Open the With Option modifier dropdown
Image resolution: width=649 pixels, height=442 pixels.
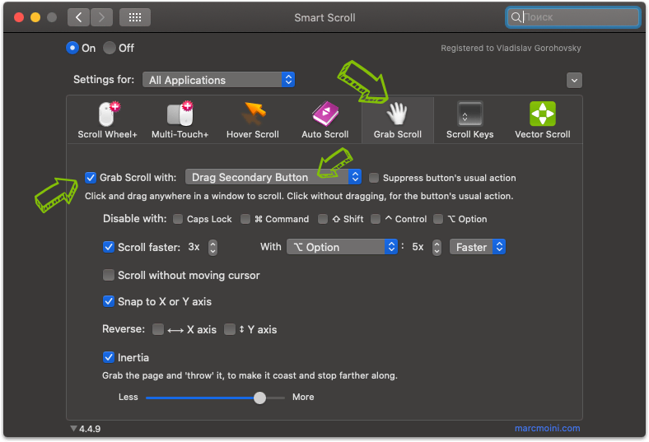(342, 247)
